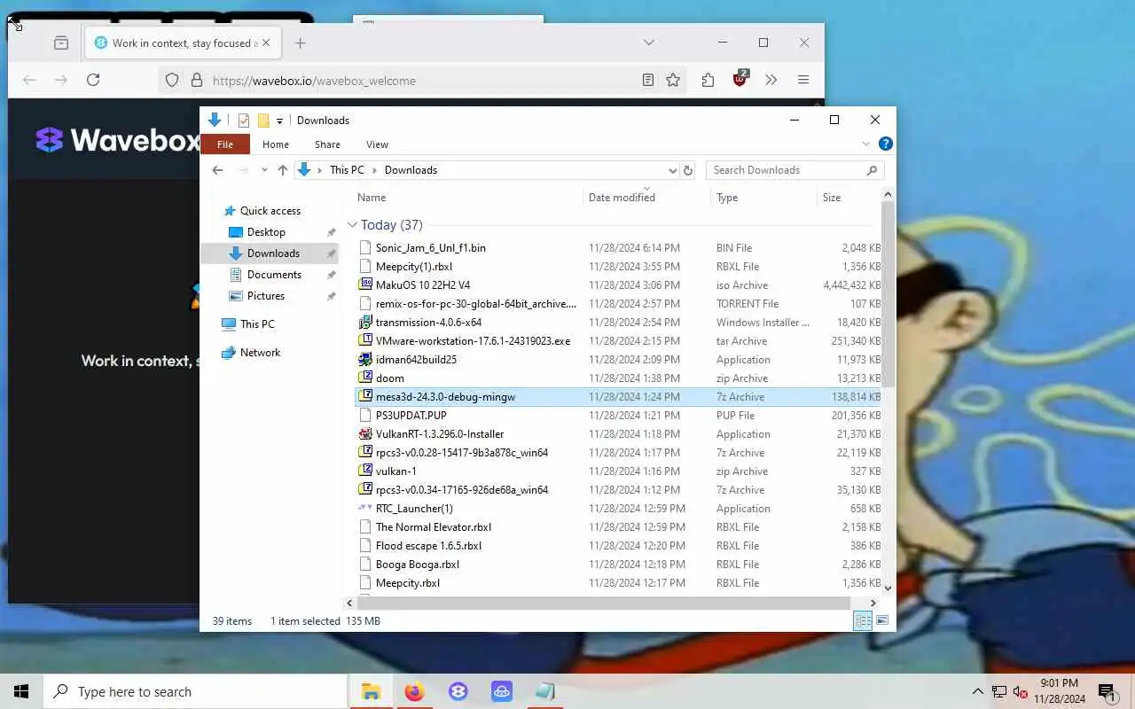Viewport: 1135px width, 709px height.
Task: Select Pictures in navigation pane
Action: point(266,296)
